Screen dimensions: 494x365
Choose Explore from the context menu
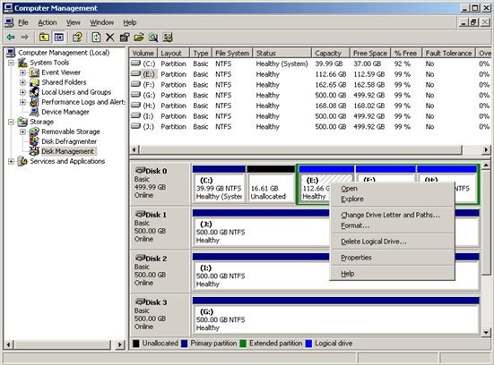[x=392, y=199]
